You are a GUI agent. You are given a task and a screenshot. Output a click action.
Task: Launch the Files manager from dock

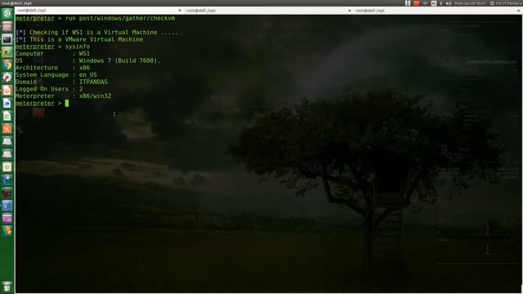point(7,27)
